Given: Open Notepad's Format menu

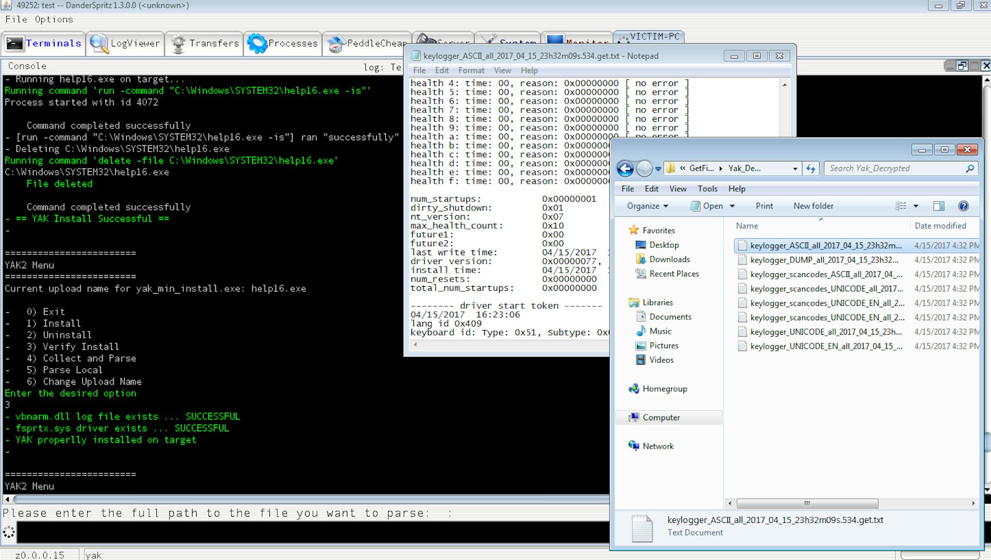Looking at the screenshot, I should tap(471, 71).
